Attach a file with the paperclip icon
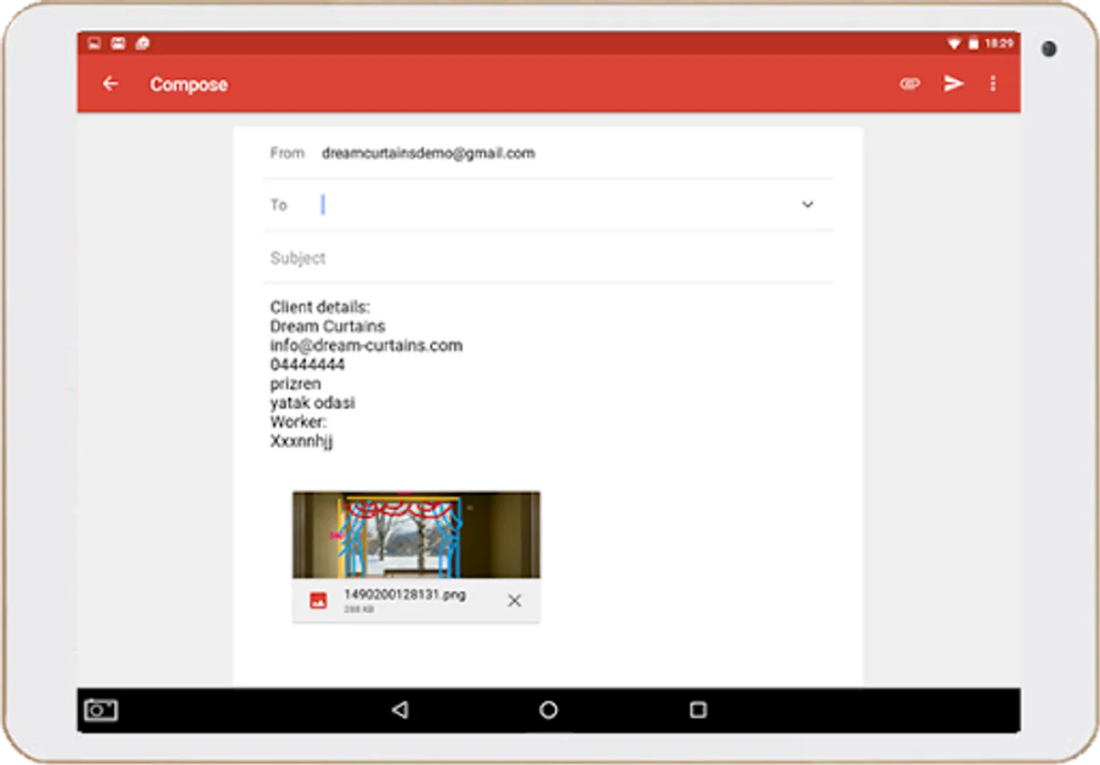The image size is (1100, 765). tap(910, 83)
